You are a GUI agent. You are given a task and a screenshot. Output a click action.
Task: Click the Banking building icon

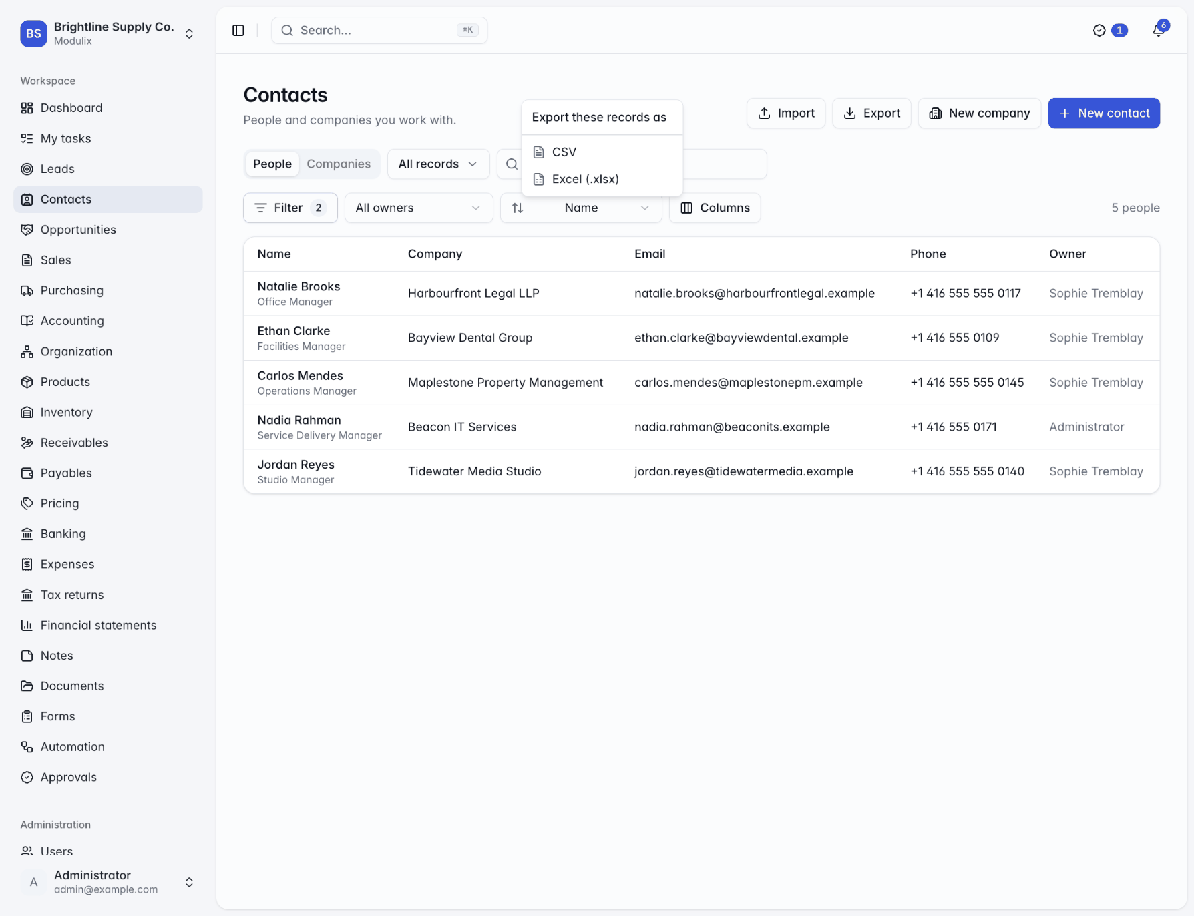click(27, 533)
